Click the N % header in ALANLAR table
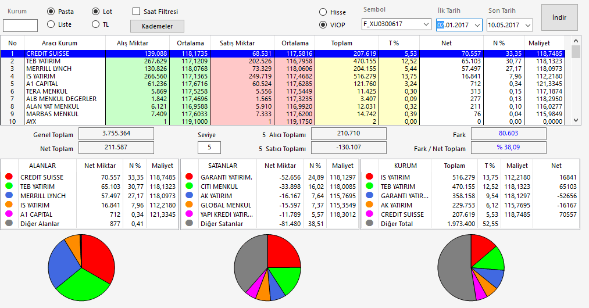This screenshot has height=308, width=589. click(x=135, y=166)
